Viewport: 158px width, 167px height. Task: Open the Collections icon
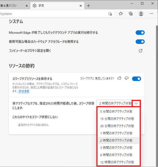(x=131, y=14)
